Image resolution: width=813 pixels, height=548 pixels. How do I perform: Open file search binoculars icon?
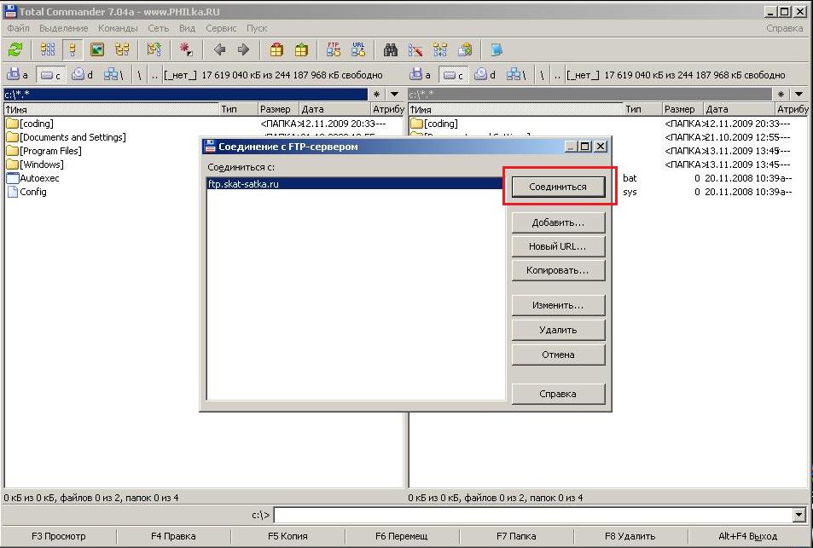tap(391, 49)
